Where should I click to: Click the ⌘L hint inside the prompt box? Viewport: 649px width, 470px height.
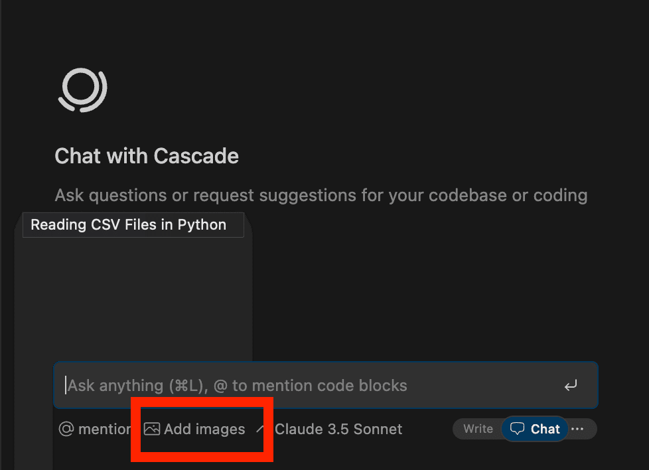(190, 385)
